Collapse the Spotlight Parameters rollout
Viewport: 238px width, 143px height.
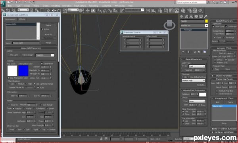click(224, 21)
